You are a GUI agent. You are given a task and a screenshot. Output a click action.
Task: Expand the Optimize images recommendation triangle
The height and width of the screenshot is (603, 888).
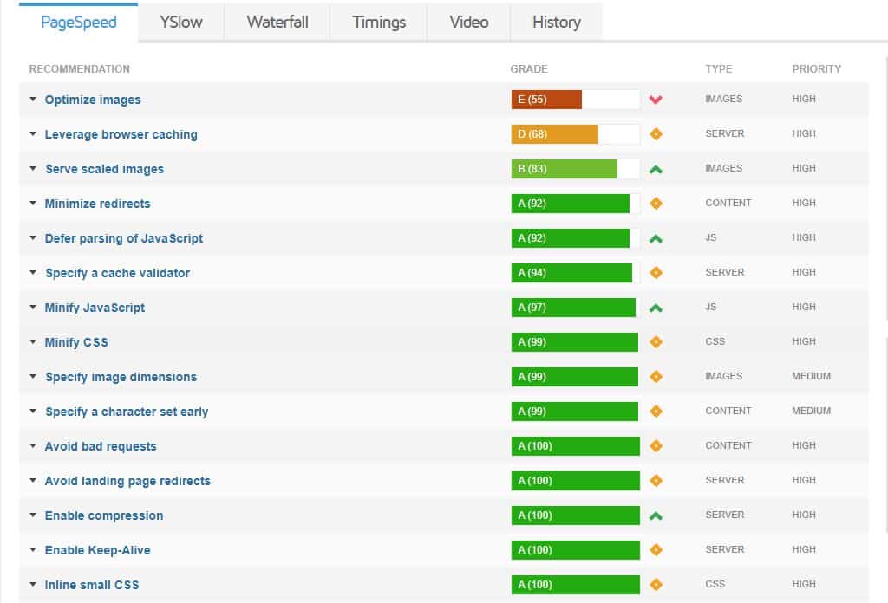[33, 100]
